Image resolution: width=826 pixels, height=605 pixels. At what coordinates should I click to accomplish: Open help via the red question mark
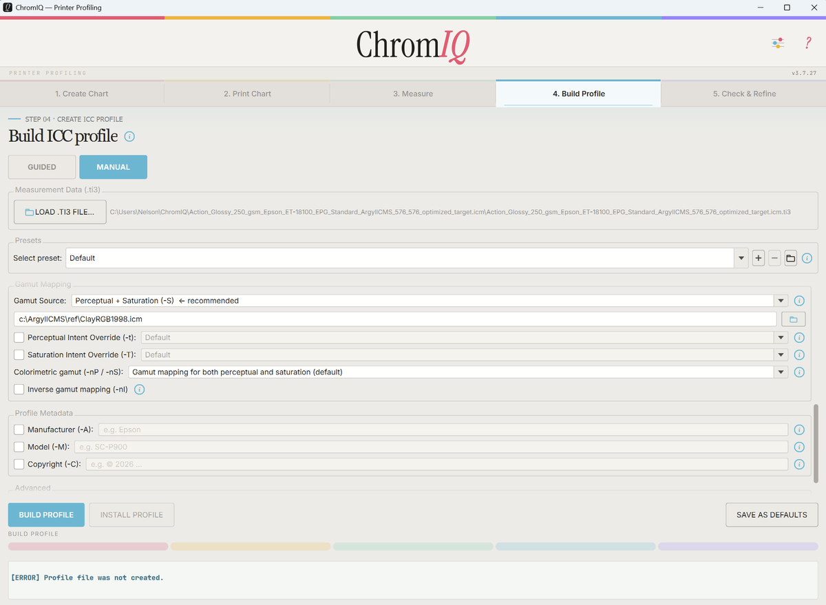pyautogui.click(x=808, y=43)
